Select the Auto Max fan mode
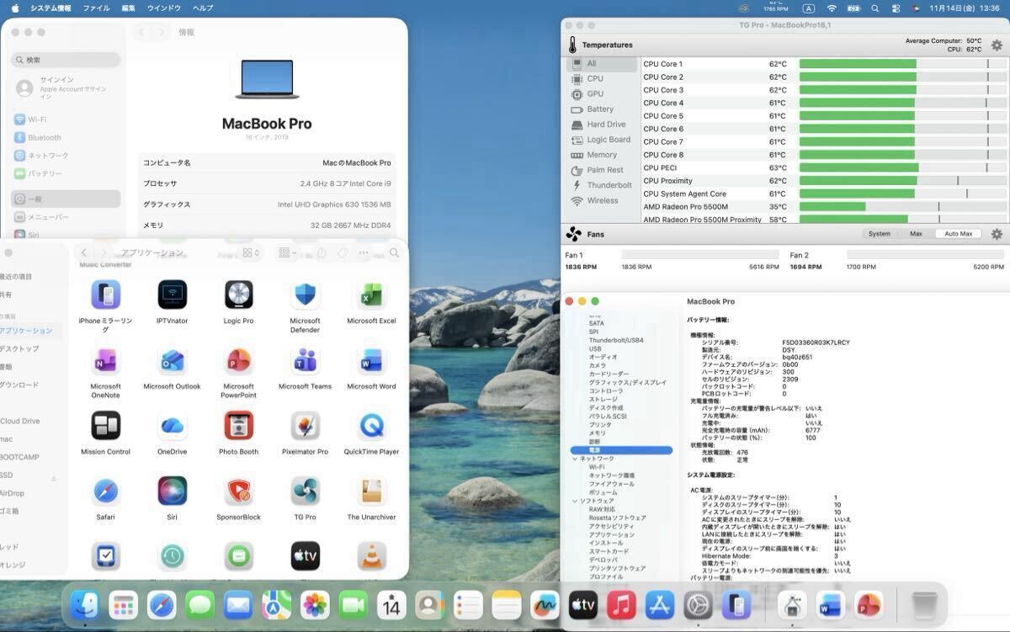The image size is (1010, 632). tap(958, 234)
